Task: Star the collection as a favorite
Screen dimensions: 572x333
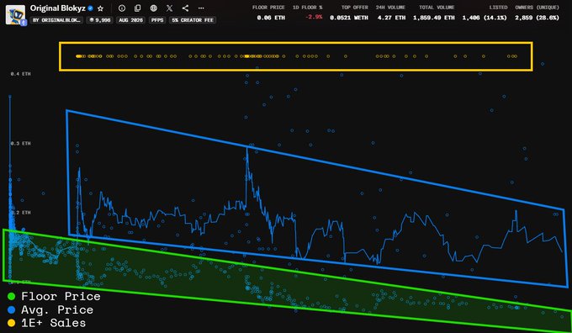Action: [x=101, y=8]
